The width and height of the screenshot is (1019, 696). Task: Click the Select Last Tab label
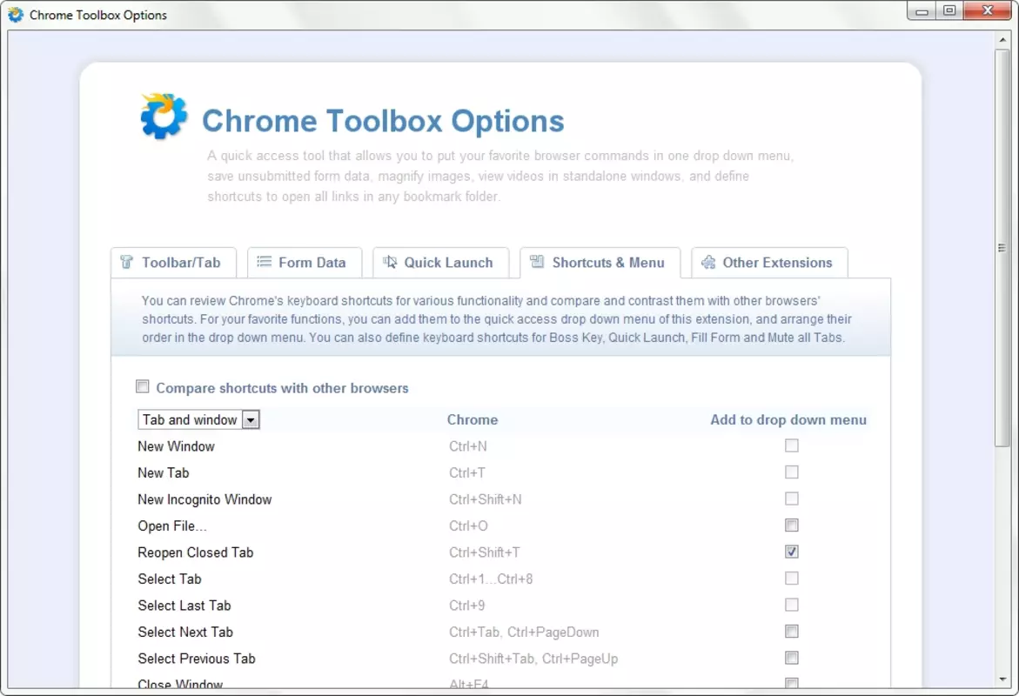pos(184,606)
